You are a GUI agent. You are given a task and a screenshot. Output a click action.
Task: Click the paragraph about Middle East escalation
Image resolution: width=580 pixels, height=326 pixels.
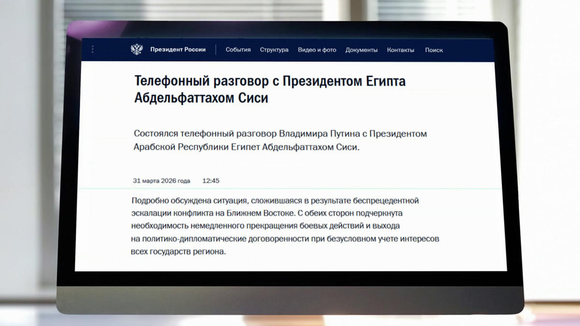point(285,225)
